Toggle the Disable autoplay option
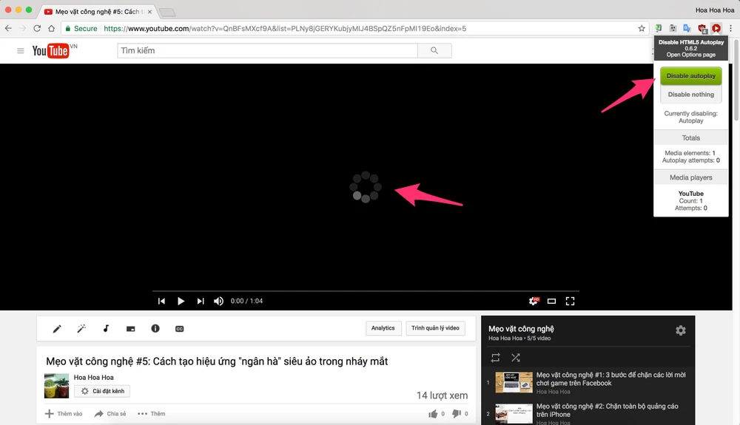 click(x=690, y=76)
